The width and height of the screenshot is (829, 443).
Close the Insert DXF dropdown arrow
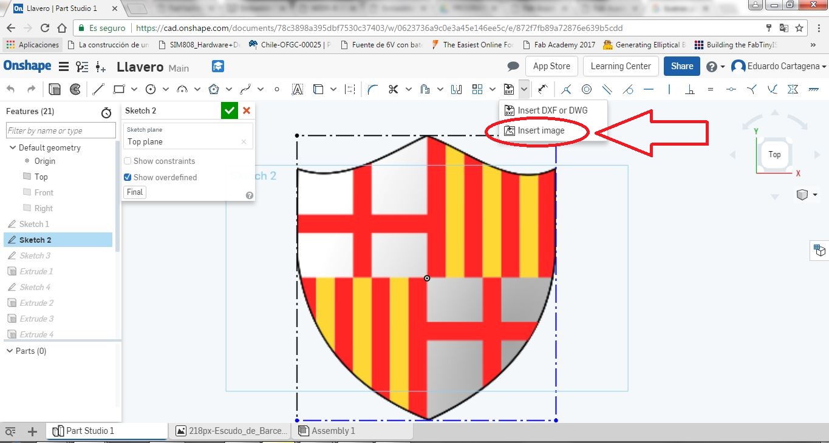pos(524,89)
